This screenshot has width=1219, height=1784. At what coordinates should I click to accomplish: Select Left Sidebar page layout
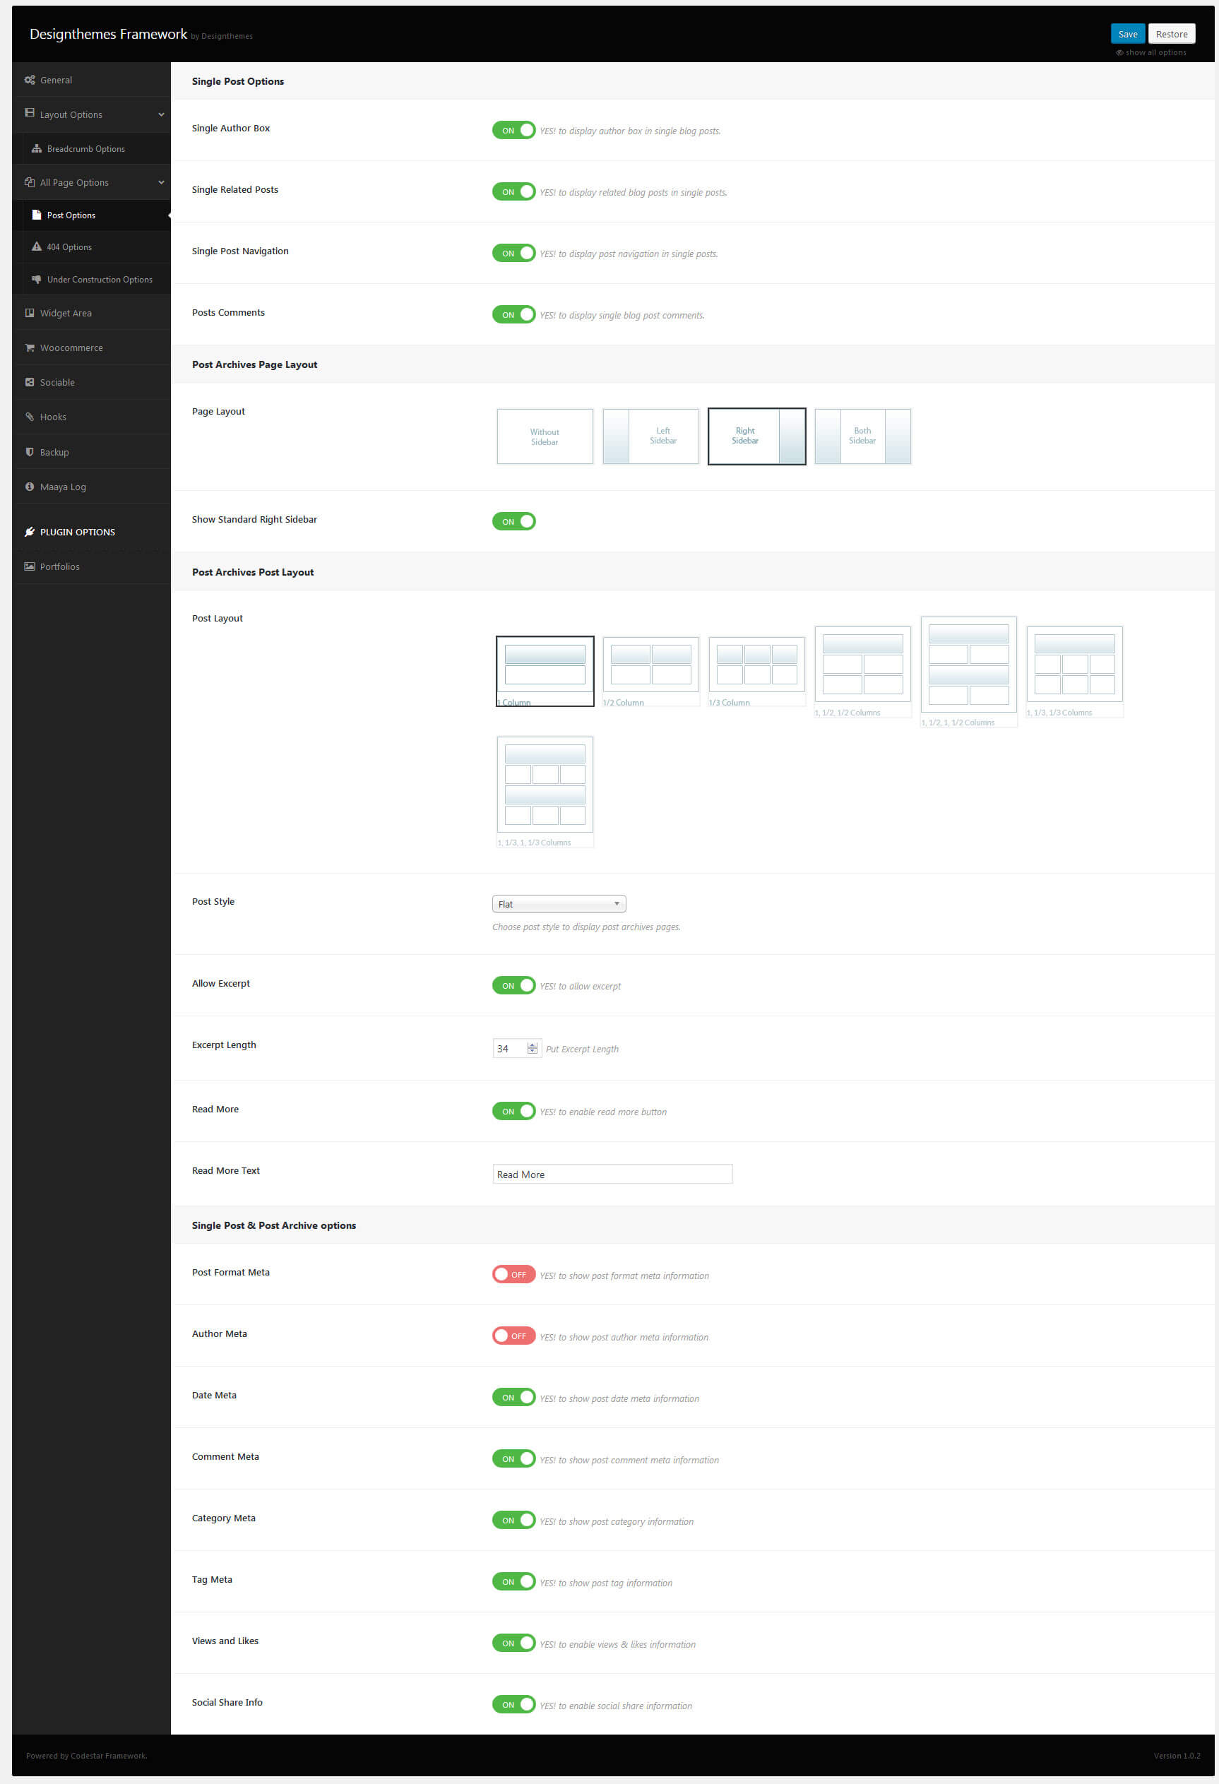(651, 436)
